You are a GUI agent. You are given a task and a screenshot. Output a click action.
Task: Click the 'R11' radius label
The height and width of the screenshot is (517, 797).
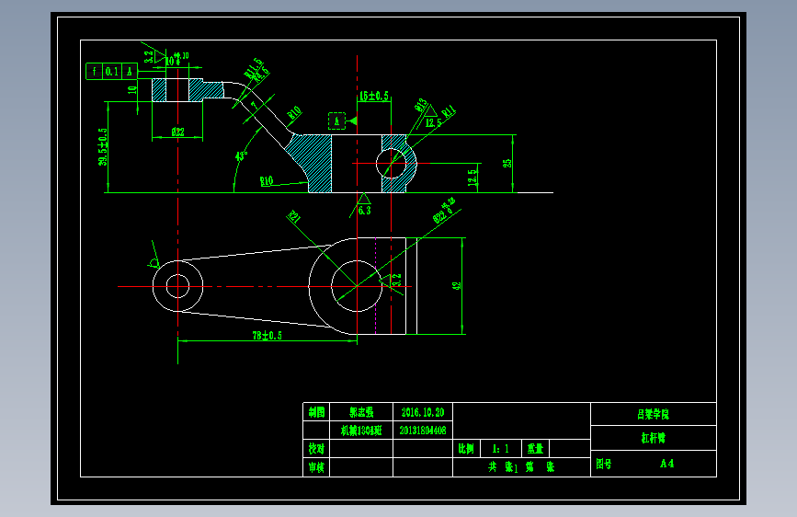(x=449, y=112)
